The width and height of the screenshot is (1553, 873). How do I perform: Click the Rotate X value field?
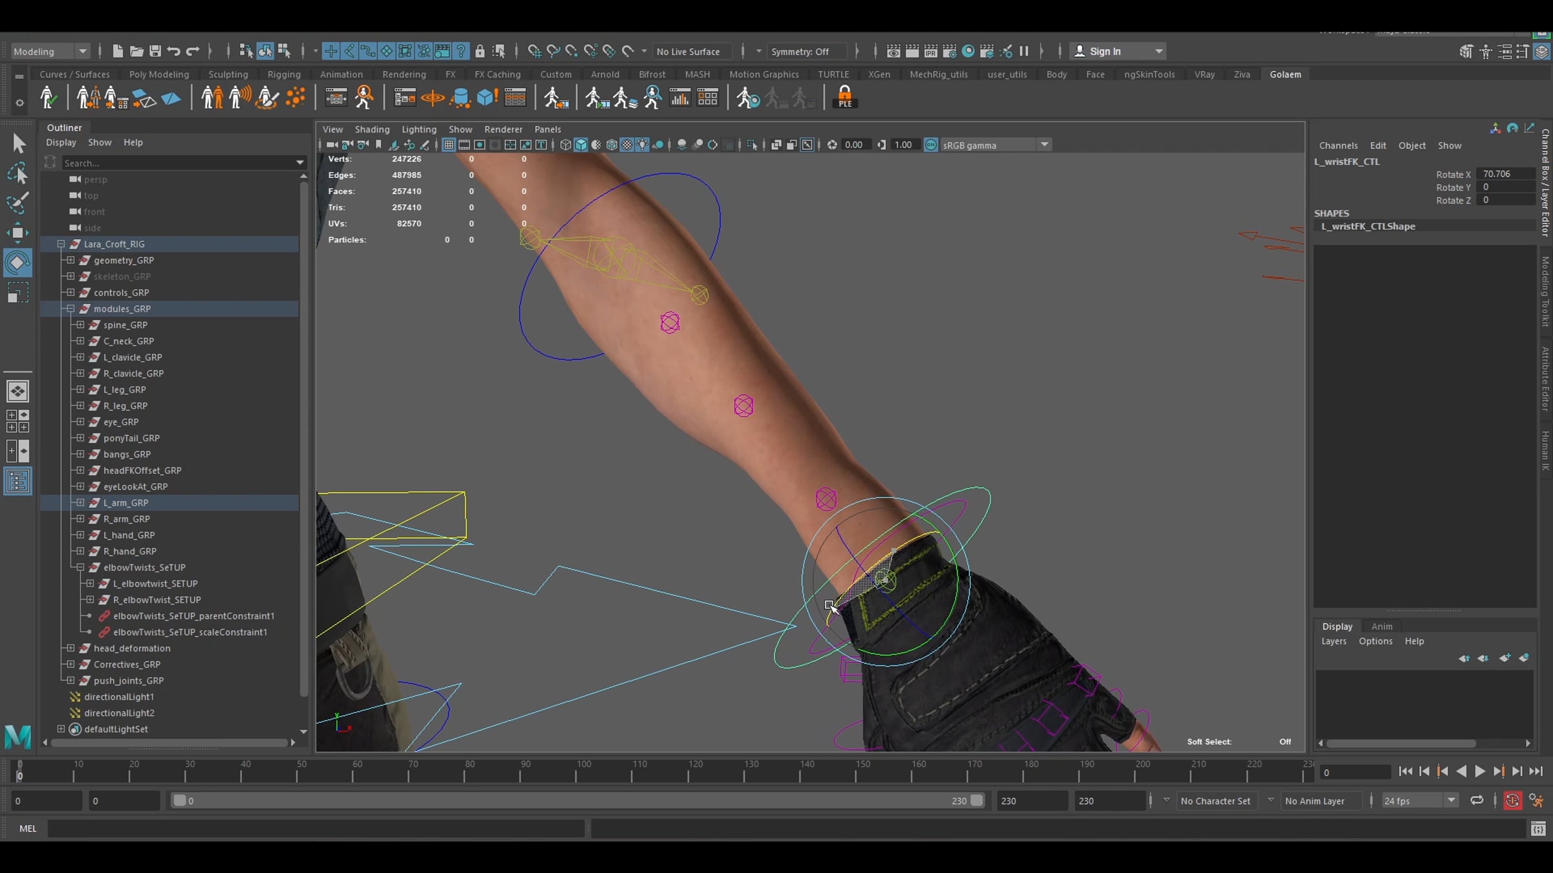coord(1506,174)
